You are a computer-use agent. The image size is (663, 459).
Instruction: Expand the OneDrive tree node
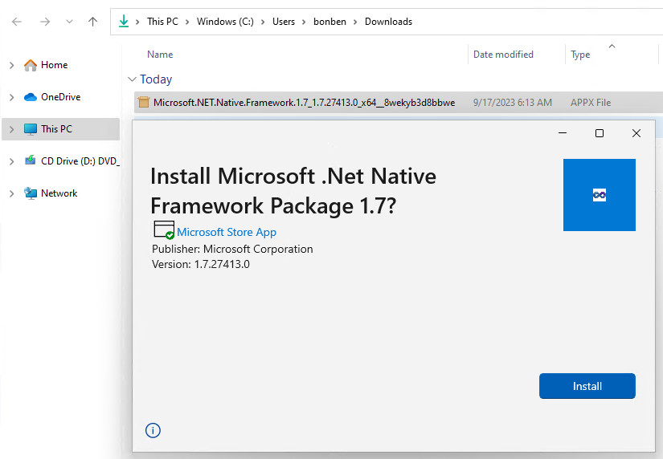(12, 97)
